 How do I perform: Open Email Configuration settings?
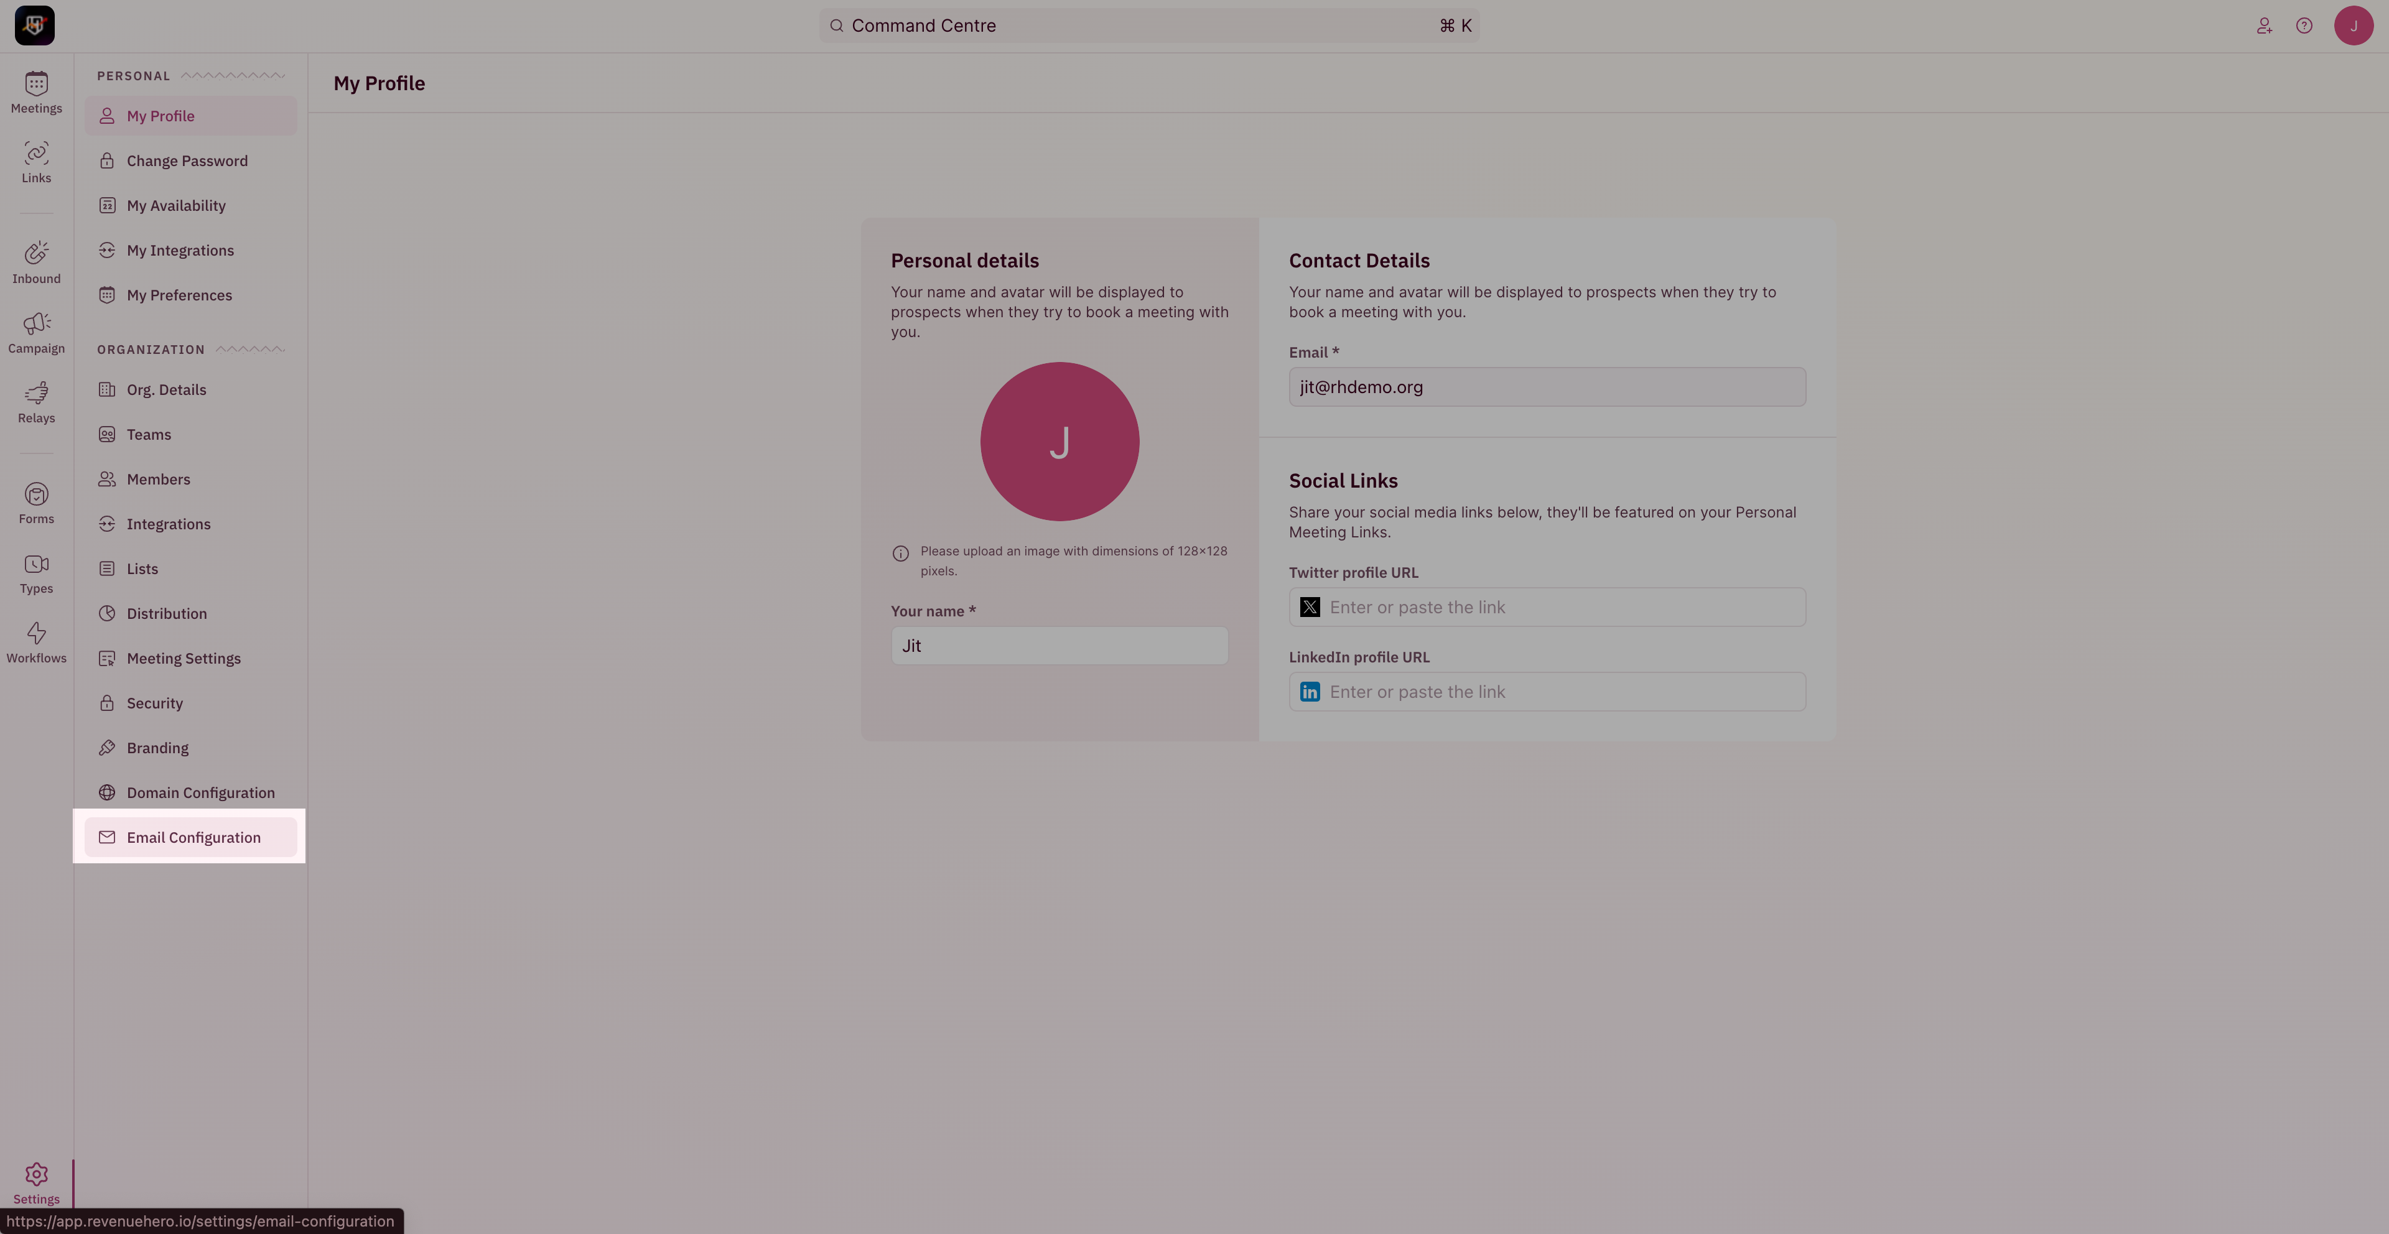click(x=191, y=837)
